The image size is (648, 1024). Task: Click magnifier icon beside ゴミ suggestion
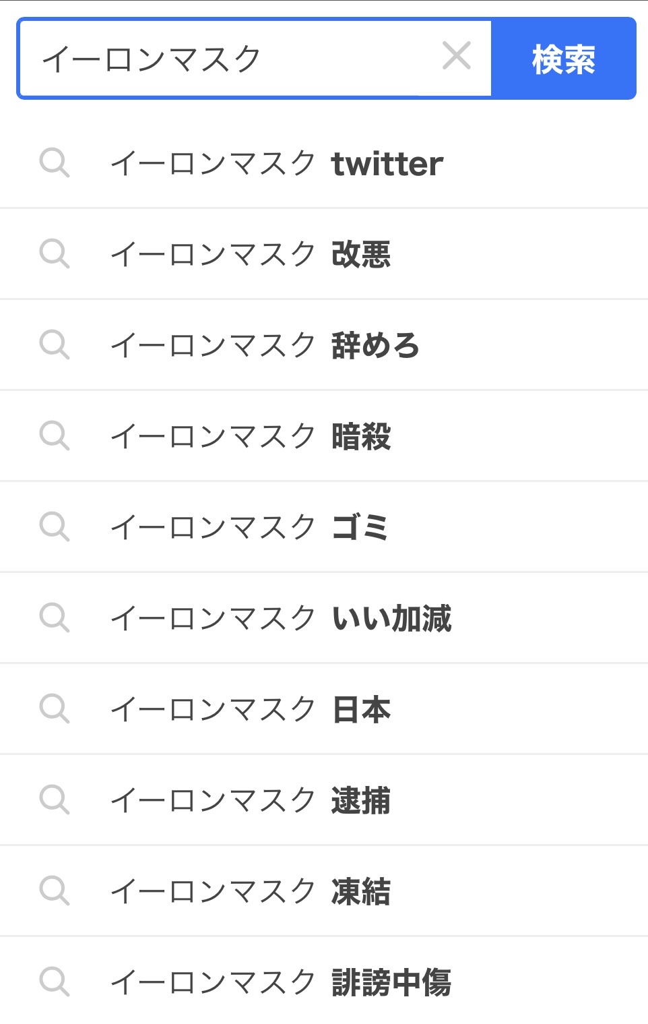(x=55, y=527)
